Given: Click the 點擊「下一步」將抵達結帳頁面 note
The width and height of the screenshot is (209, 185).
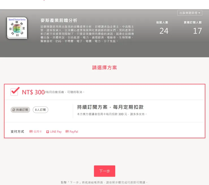Looking at the screenshot, I should pyautogui.click(x=104, y=182).
